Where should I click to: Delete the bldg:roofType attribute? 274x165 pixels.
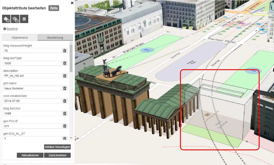tap(65, 63)
